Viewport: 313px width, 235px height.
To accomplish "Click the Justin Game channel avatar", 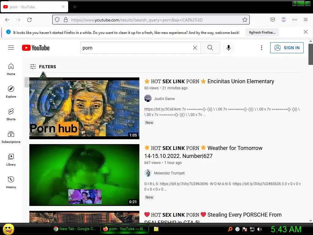I will (x=148, y=98).
